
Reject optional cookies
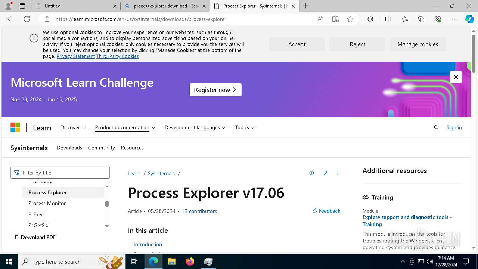(357, 44)
